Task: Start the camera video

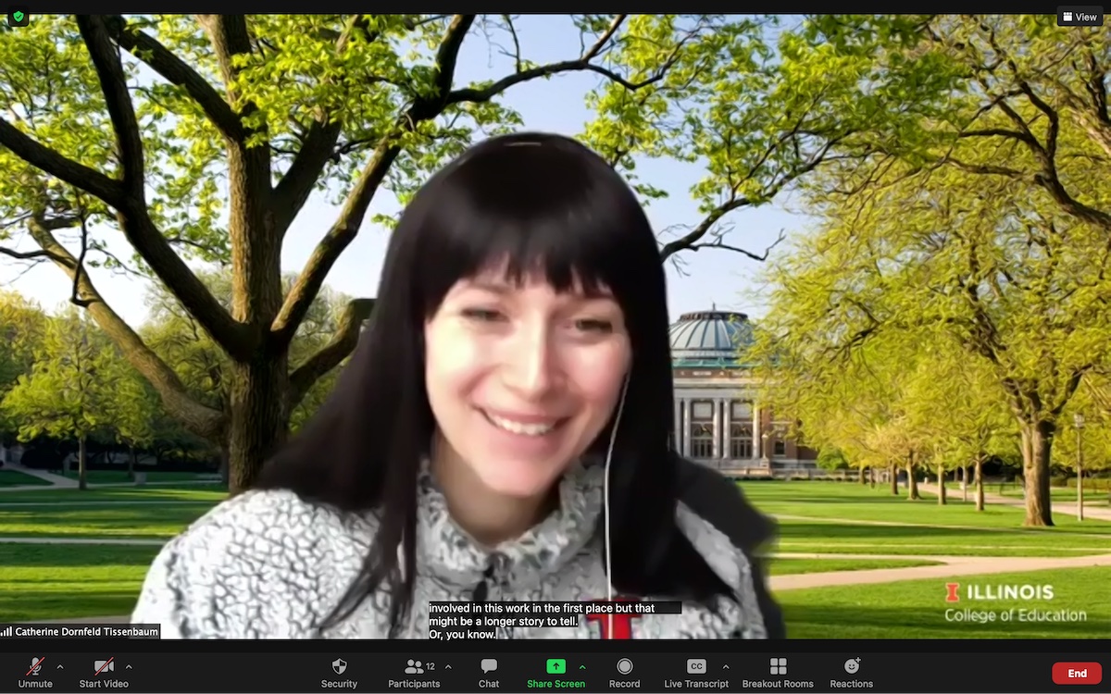Action: click(x=104, y=672)
